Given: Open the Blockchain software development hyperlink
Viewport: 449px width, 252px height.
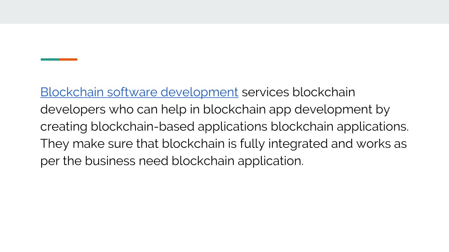Looking at the screenshot, I should pos(139,92).
